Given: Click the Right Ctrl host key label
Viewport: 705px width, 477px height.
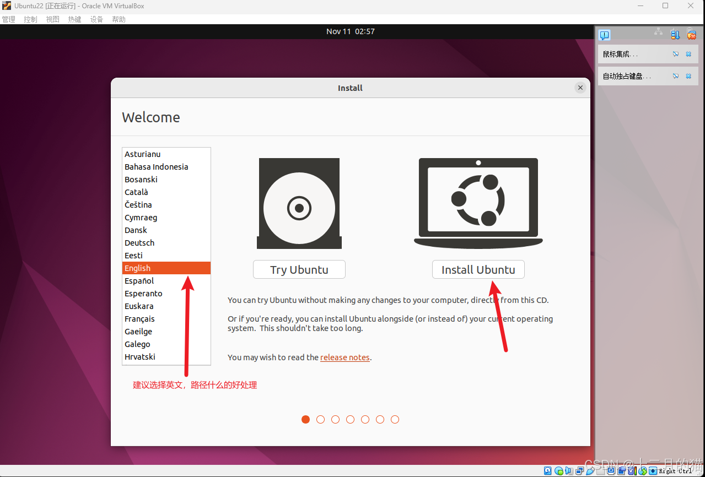Looking at the screenshot, I should (x=675, y=471).
